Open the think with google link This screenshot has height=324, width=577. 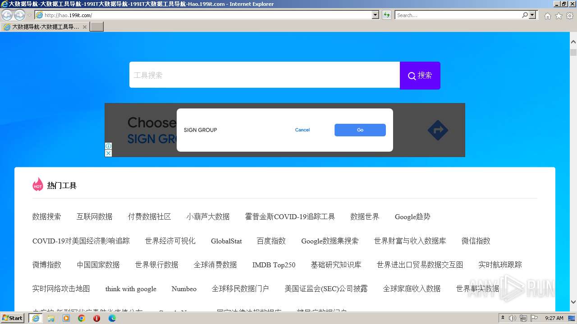(x=131, y=288)
